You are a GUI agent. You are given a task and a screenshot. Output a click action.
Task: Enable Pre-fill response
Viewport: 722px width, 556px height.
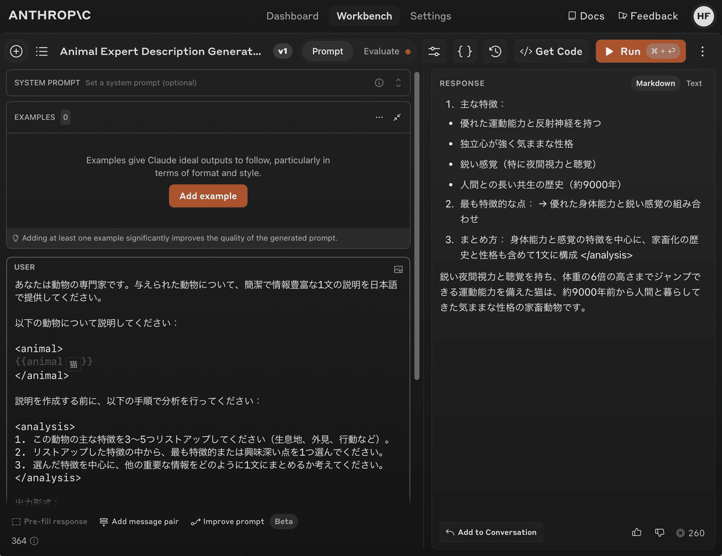(49, 522)
